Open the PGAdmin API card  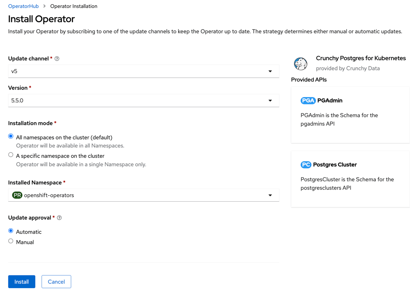350,115
